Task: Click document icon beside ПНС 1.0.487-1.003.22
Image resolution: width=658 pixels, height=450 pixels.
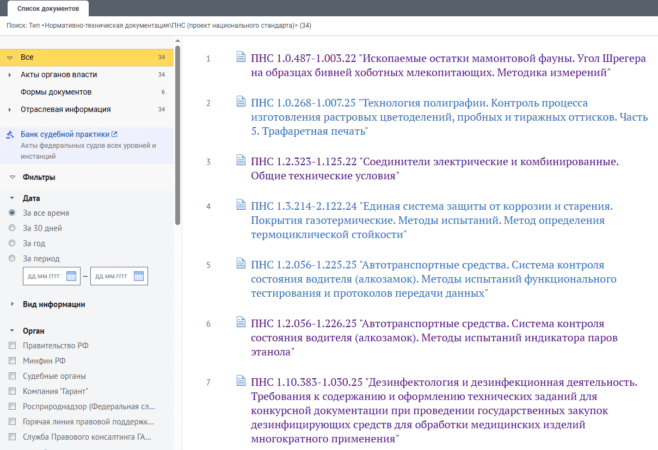Action: 241,57
